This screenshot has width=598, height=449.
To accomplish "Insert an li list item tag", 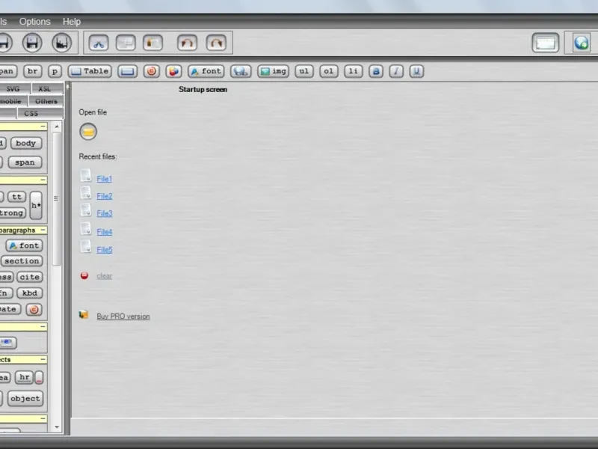I will click(353, 71).
